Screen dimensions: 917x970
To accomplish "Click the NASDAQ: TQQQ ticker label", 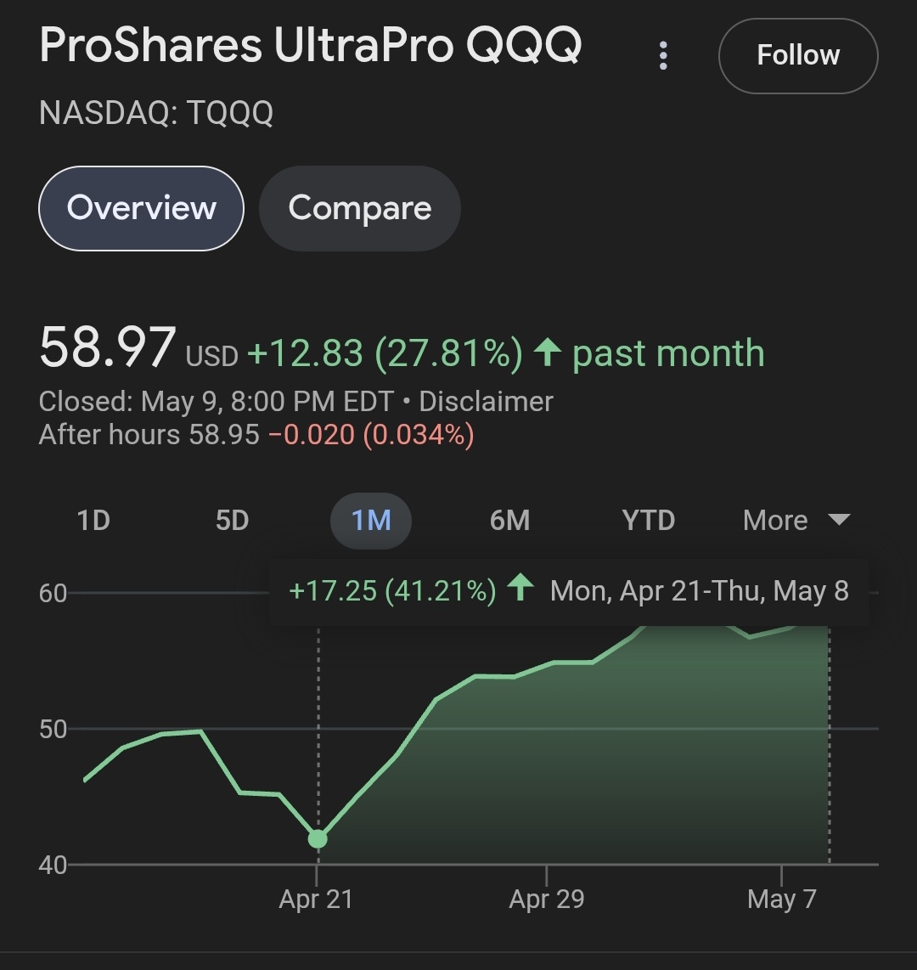I will pyautogui.click(x=156, y=113).
